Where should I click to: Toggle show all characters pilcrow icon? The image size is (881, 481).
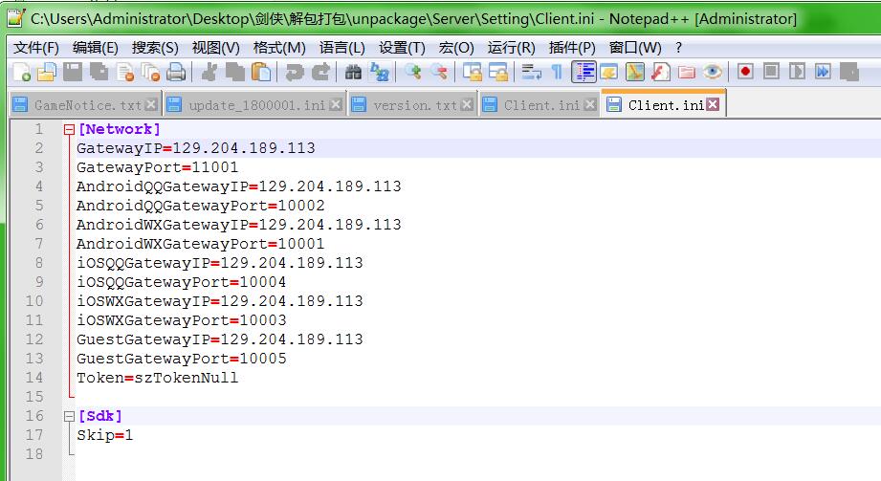pyautogui.click(x=556, y=72)
